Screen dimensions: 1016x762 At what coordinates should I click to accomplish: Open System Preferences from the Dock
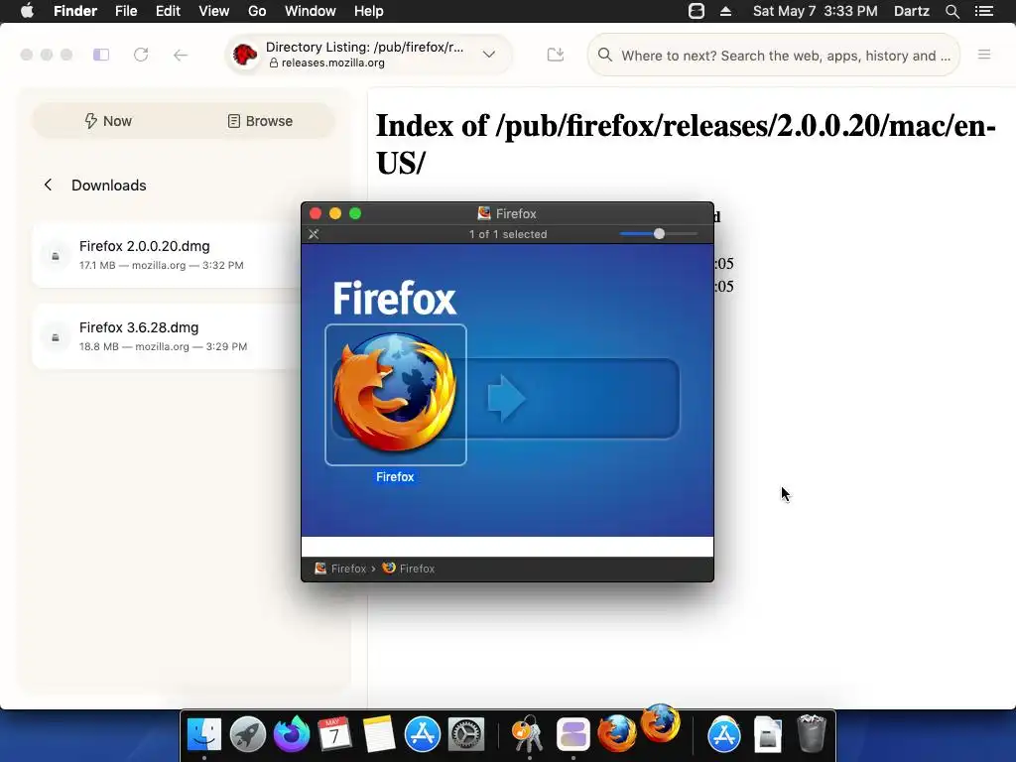click(x=466, y=735)
